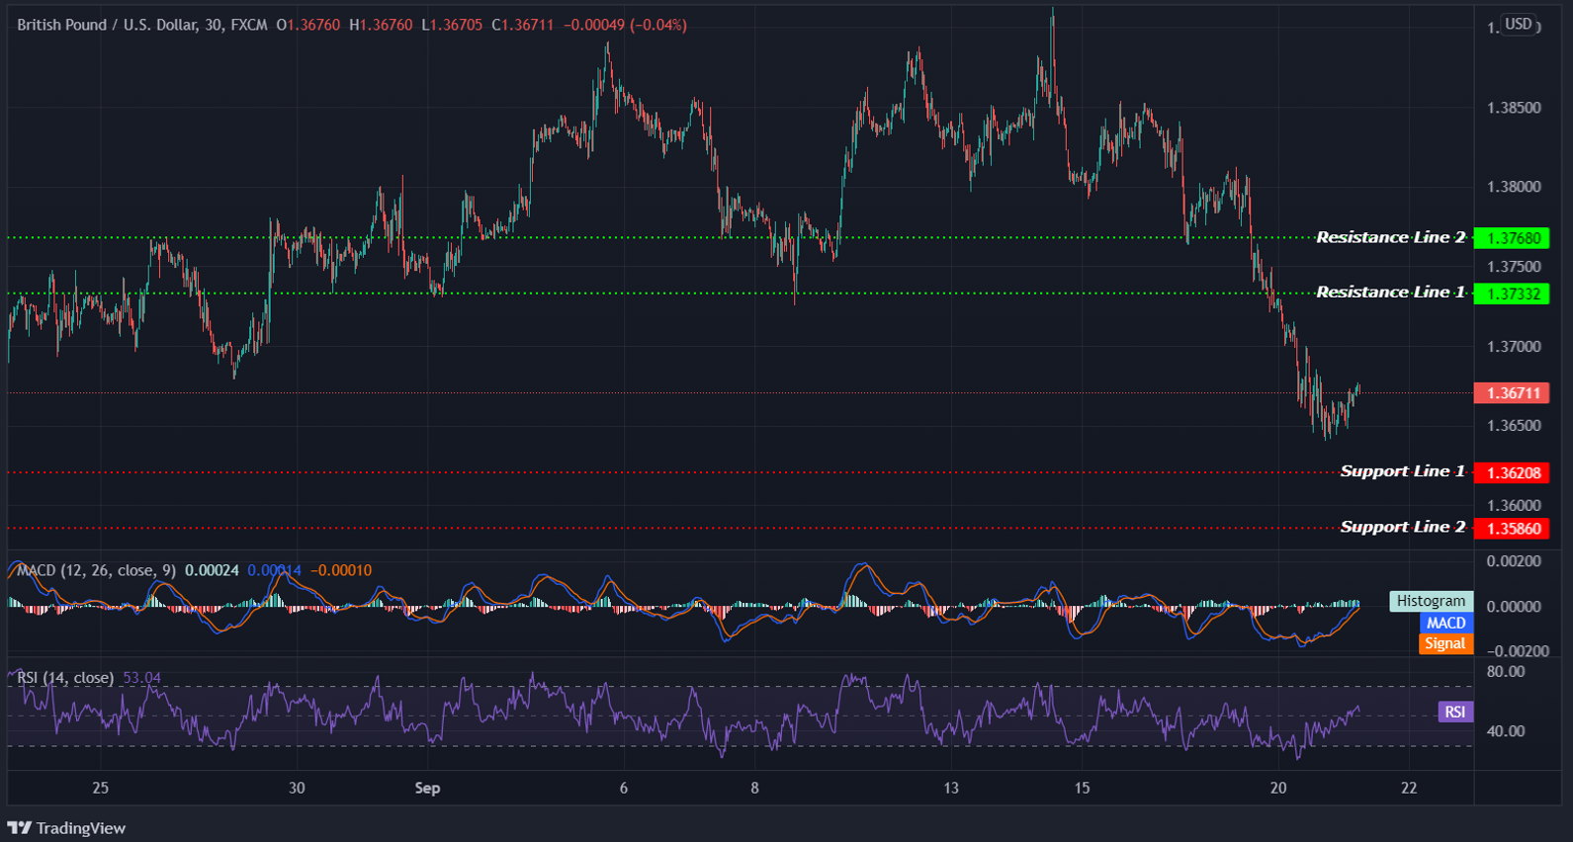Click the 40.00 level on the RSI scale

1506,731
